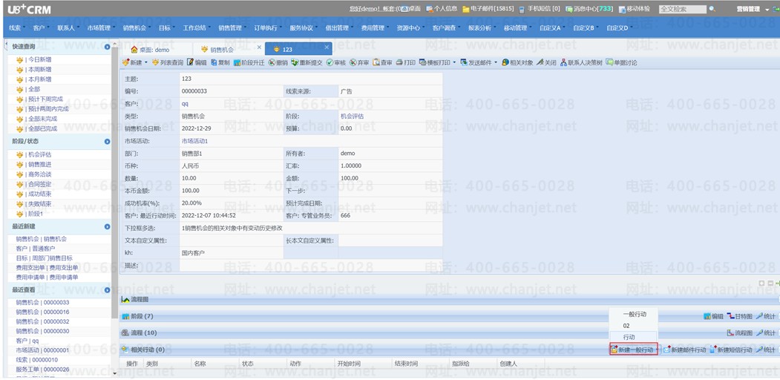Click the 桌面 header link
This screenshot has height=380, width=780.
[411, 9]
